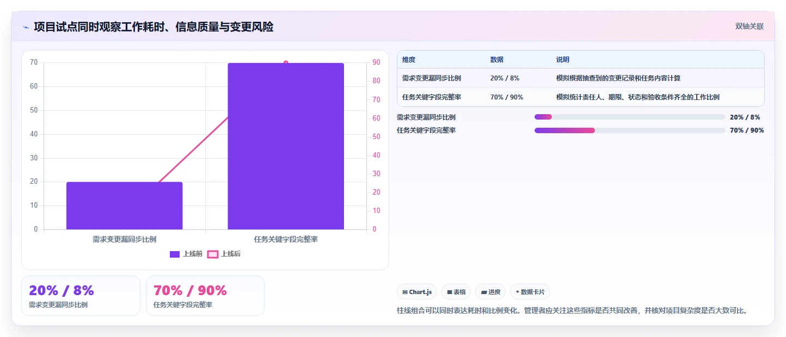
Task: Click the 表格 tag icon
Action: pyautogui.click(x=450, y=292)
